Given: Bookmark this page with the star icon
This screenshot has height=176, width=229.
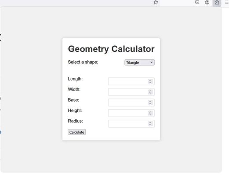Looking at the screenshot, I should point(156,2).
